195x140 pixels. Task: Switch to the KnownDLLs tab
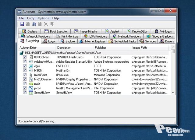point(137,31)
